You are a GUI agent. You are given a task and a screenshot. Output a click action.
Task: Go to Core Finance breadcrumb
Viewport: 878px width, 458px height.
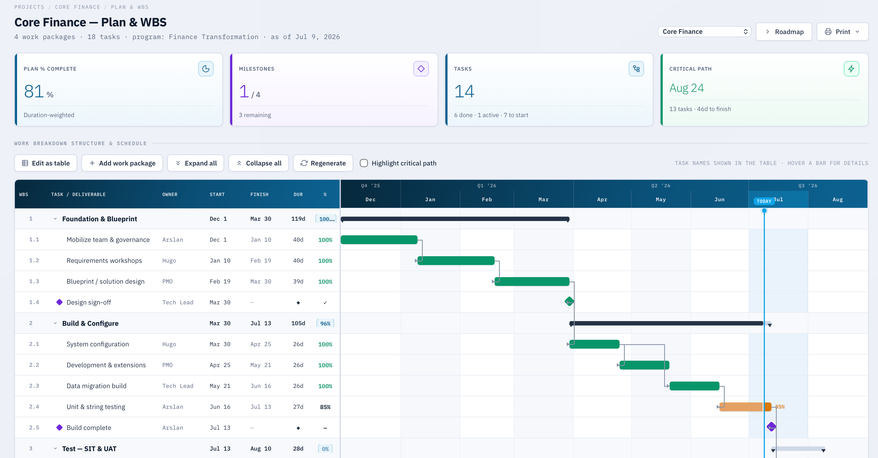click(x=78, y=7)
